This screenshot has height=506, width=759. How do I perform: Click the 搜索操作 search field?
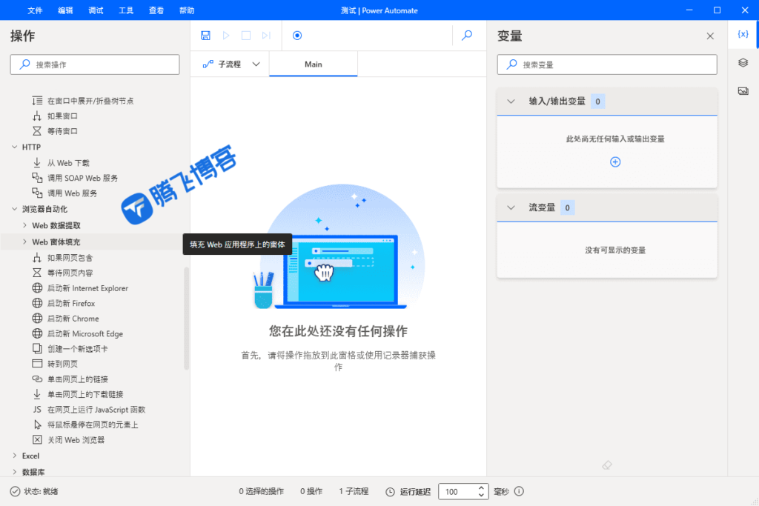(x=95, y=64)
